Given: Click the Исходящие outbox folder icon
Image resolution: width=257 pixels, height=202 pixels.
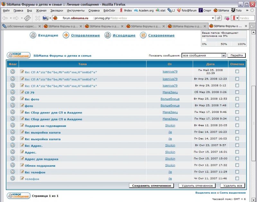Looking at the screenshot, I should pos(108,35).
